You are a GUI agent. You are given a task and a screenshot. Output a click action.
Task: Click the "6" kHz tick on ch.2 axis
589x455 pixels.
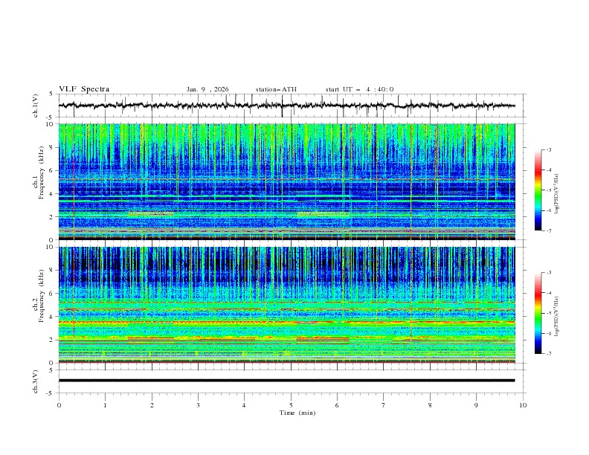(52, 294)
